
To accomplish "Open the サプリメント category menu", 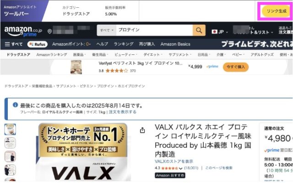I will pos(180,55).
